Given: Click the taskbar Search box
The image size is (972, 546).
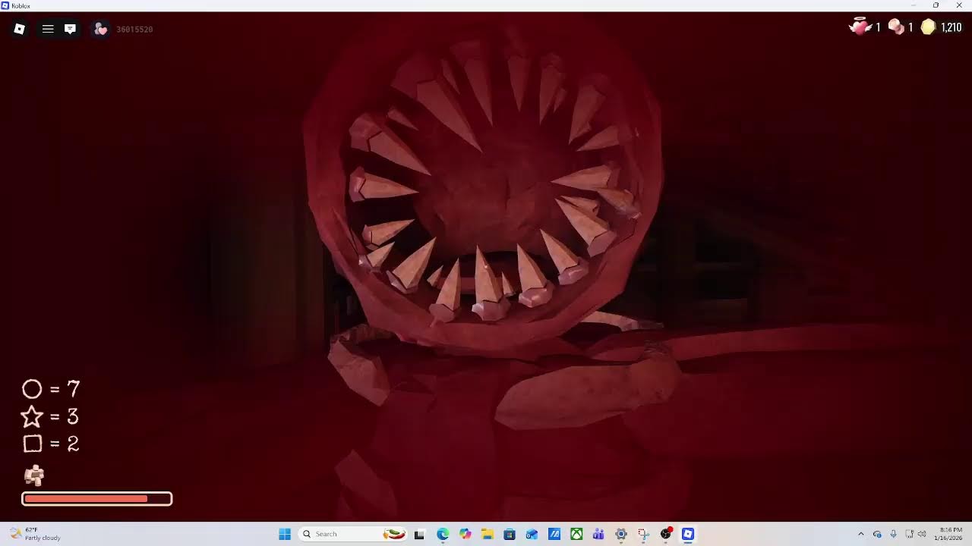Looking at the screenshot, I should (x=353, y=534).
